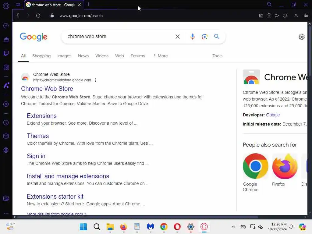
Task: Open File Explorer from taskbar
Action: tap(110, 227)
